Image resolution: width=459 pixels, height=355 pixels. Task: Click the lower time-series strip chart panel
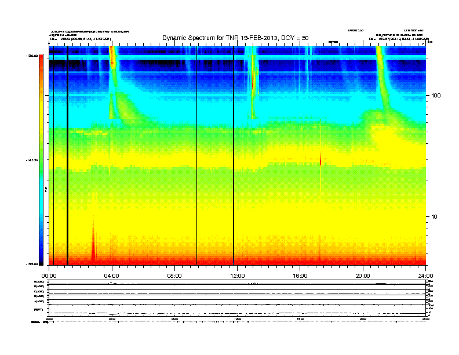click(x=238, y=298)
